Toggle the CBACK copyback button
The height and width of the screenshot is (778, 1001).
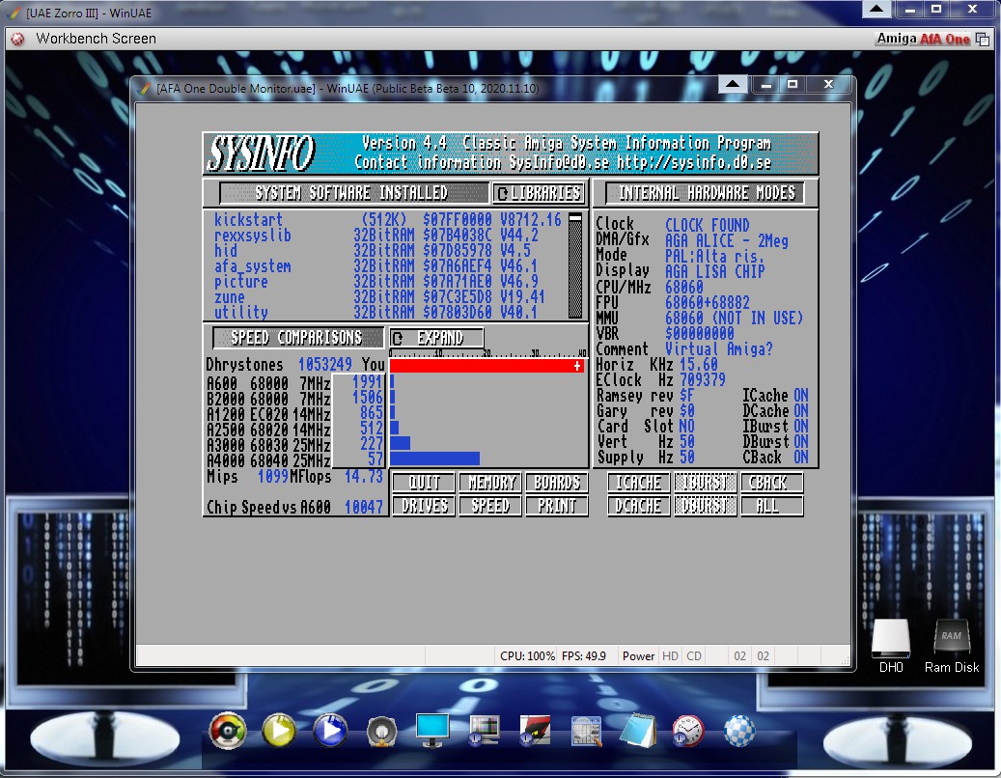pyautogui.click(x=771, y=483)
